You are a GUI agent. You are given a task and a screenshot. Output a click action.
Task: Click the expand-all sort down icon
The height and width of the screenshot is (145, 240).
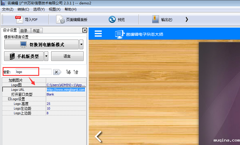point(69,72)
